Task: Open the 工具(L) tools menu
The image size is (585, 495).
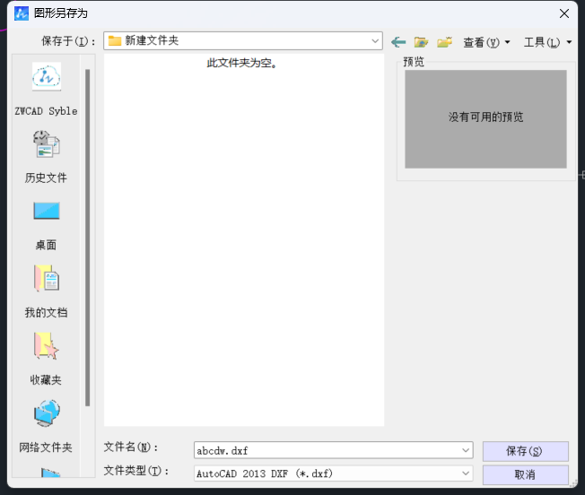Action: click(x=547, y=42)
